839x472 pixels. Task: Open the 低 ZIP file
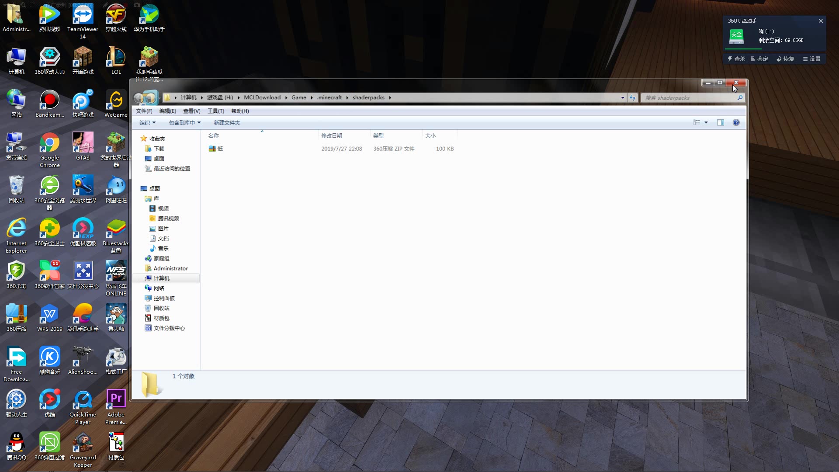[x=220, y=149]
